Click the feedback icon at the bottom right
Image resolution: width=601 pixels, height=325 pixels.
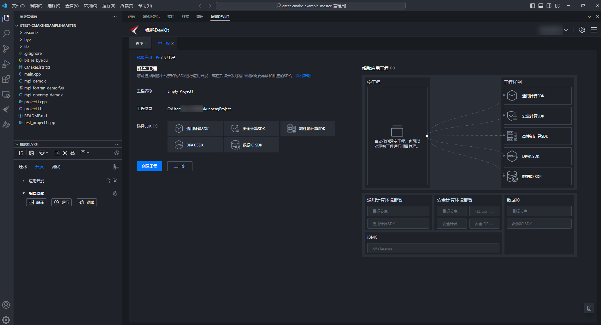click(x=589, y=308)
